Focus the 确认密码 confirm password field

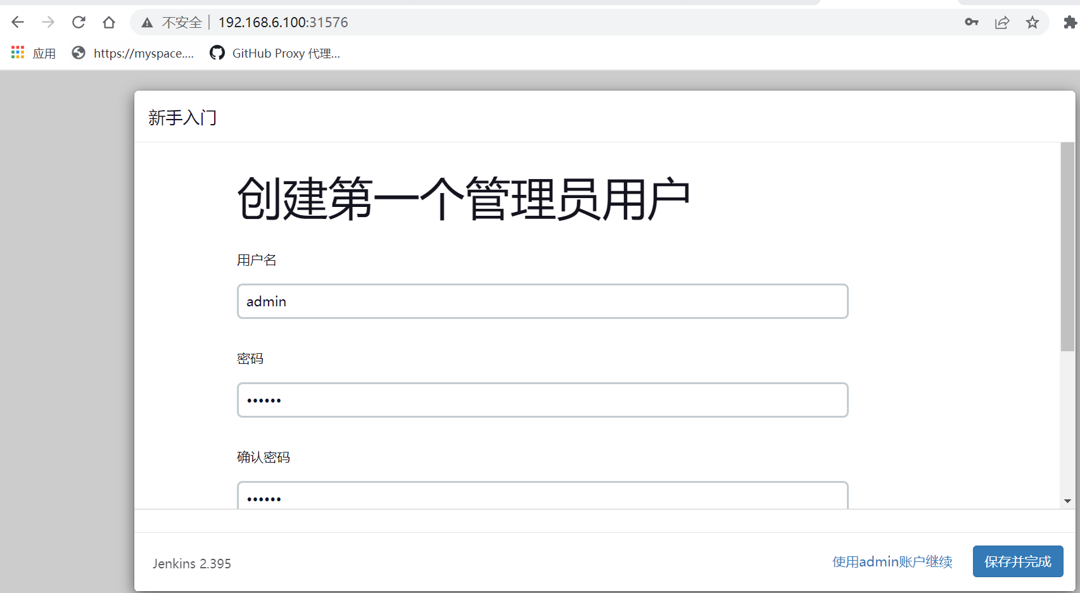(x=542, y=496)
